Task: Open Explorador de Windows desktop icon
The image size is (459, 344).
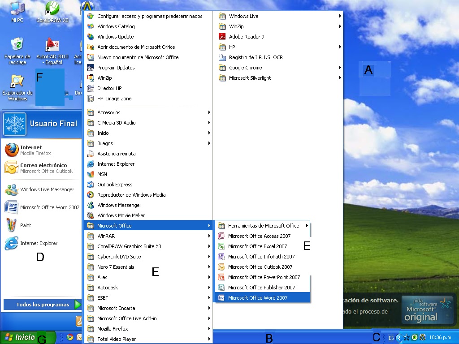Action: (x=17, y=87)
